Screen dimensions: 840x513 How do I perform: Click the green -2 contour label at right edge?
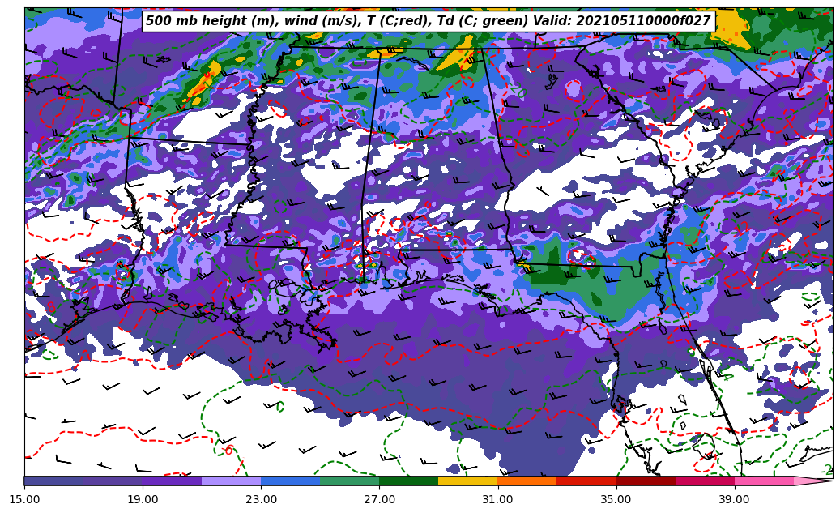coord(826,470)
